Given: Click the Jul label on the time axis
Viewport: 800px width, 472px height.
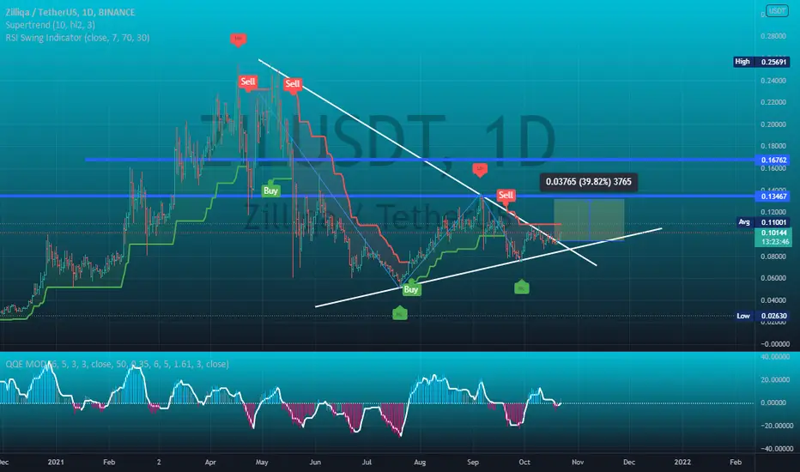Looking at the screenshot, I should point(367,462).
